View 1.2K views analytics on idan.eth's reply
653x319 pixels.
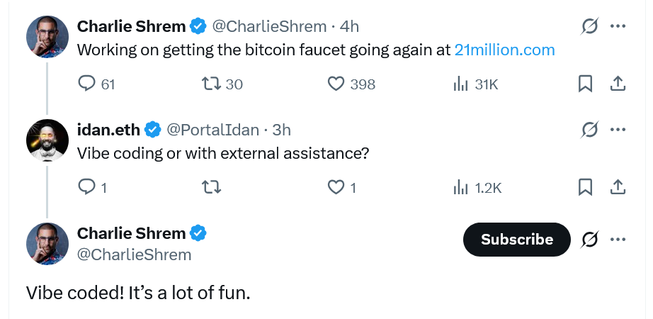[461, 187]
